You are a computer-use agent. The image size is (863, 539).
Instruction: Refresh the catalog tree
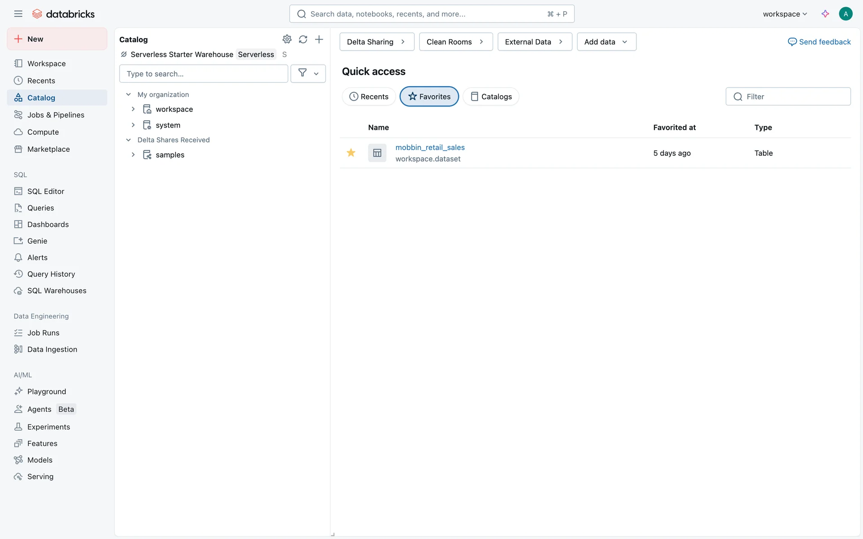pyautogui.click(x=303, y=40)
